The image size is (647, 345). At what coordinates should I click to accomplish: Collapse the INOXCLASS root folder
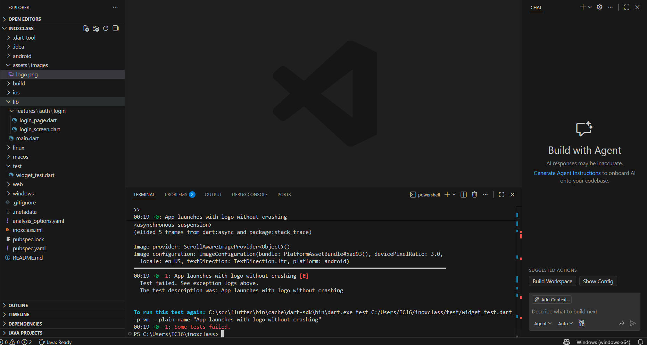point(21,28)
